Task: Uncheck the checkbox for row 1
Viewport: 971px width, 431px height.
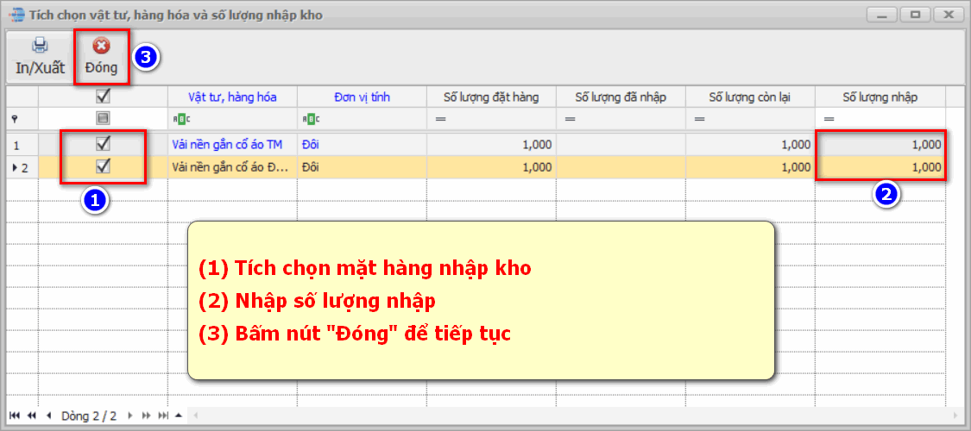Action: pos(103,144)
